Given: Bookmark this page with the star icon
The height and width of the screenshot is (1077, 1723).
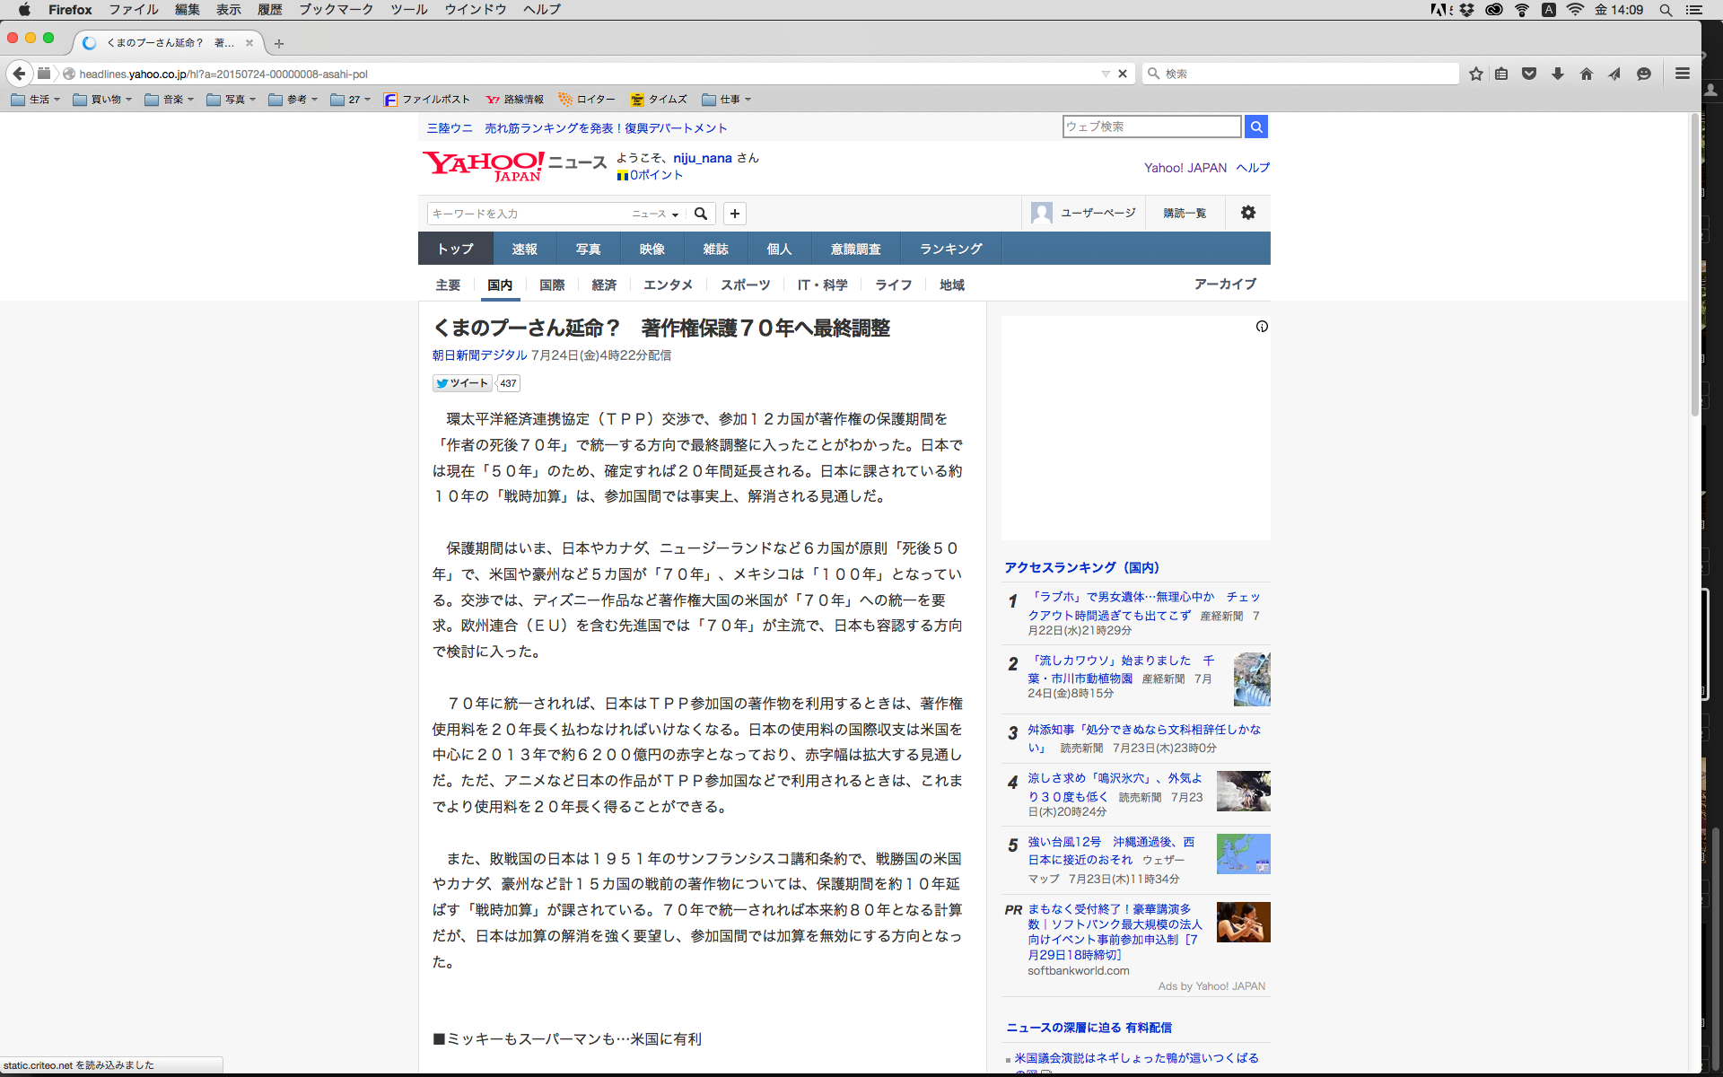Looking at the screenshot, I should (x=1476, y=74).
